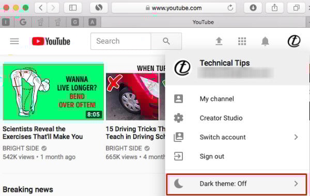Screen dimensions: 310x196
Task: Open the notifications bell
Action: [265, 41]
